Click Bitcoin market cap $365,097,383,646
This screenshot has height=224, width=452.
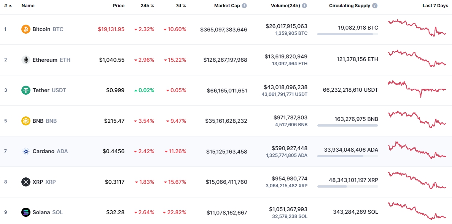pos(224,30)
